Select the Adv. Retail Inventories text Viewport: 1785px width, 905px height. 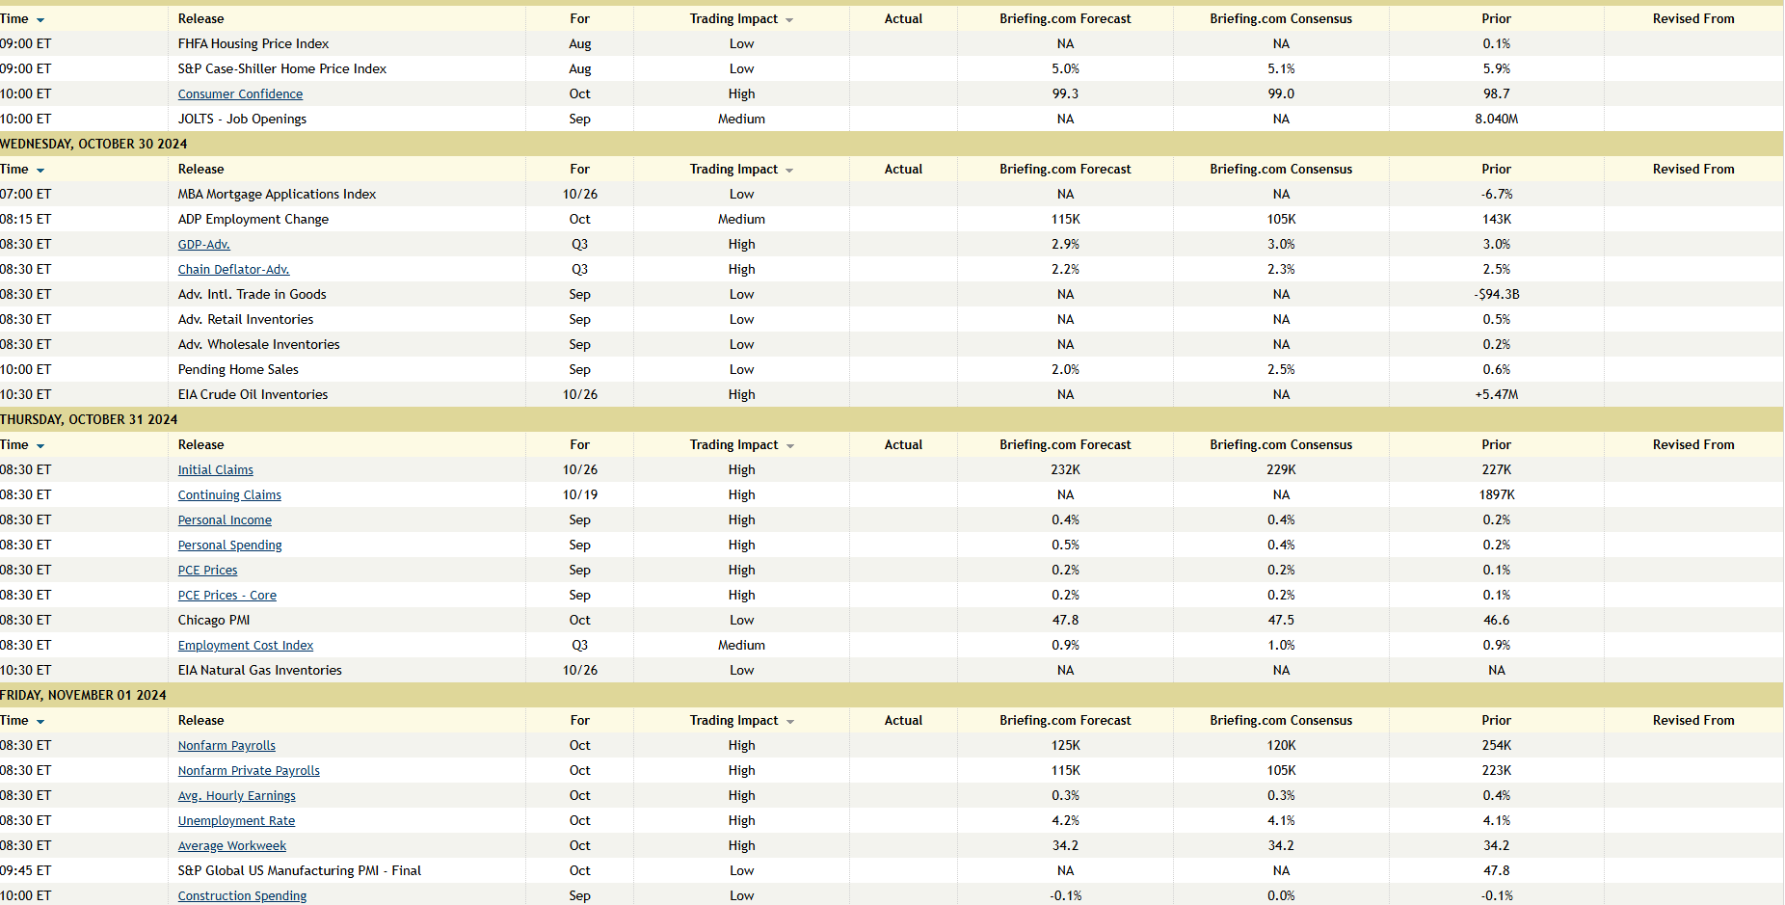(246, 319)
